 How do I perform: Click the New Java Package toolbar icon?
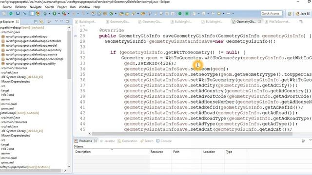[x=105, y=14]
